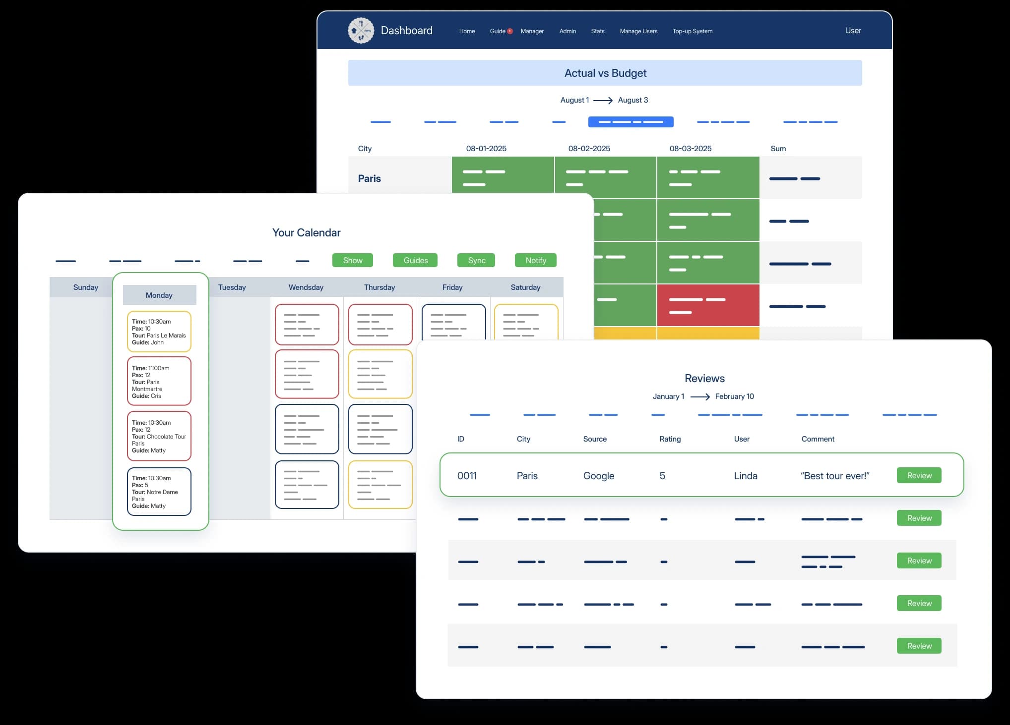Click the Dashboard logo icon
Viewport: 1010px width, 725px height.
[x=361, y=31]
